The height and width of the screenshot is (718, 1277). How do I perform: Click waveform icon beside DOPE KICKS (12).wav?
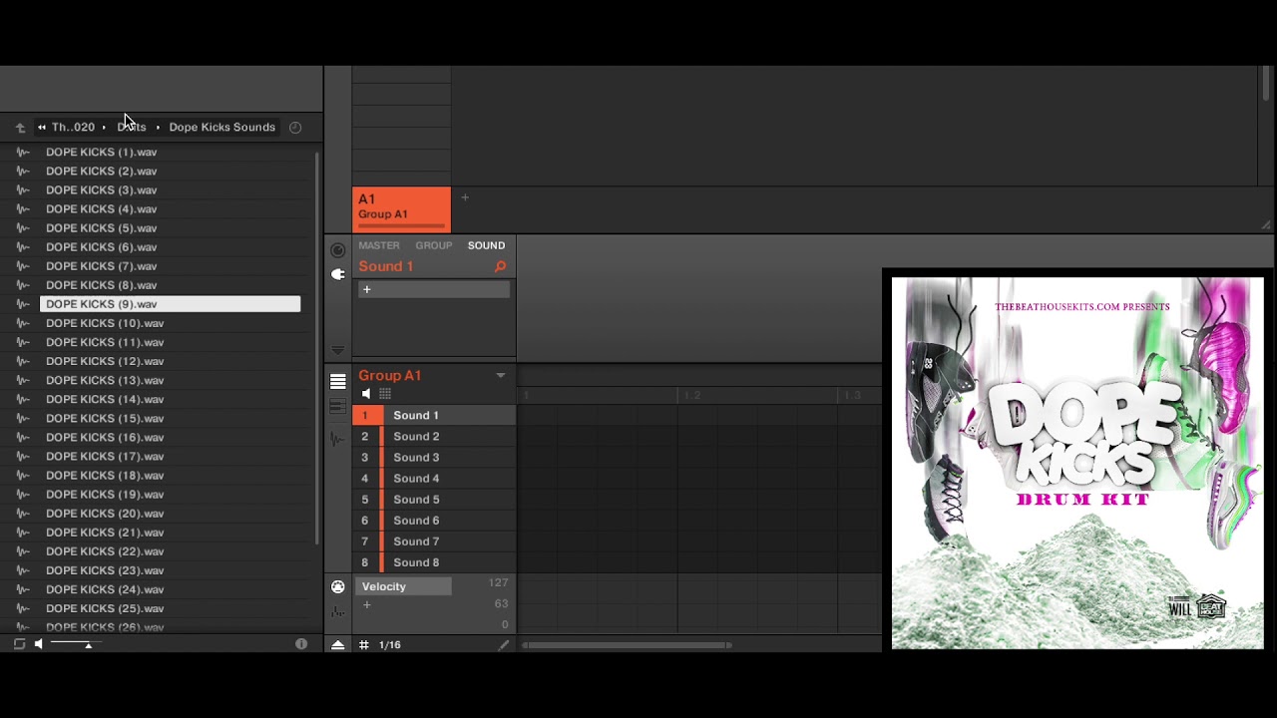click(x=23, y=362)
